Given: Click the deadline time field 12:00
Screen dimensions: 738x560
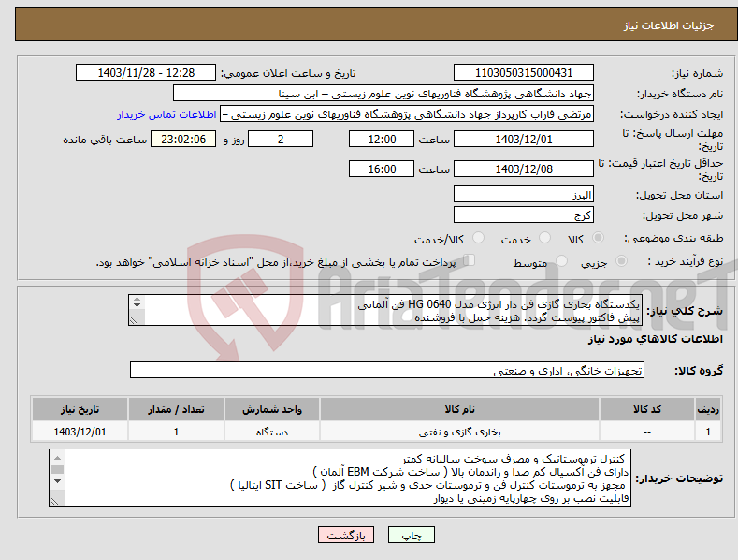Looking at the screenshot, I should pyautogui.click(x=382, y=139).
